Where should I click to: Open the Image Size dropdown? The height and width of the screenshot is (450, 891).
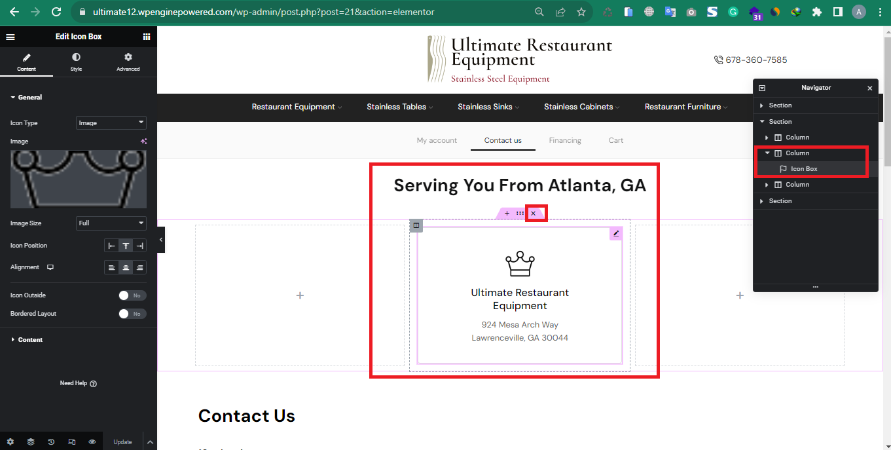111,223
